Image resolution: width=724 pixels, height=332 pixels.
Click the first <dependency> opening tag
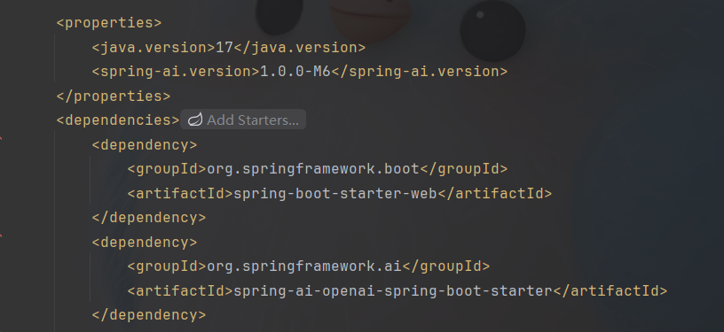click(x=145, y=144)
